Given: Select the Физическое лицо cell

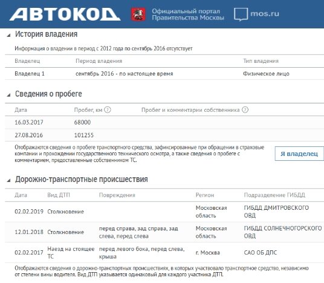Looking at the screenshot, I should (266, 74).
